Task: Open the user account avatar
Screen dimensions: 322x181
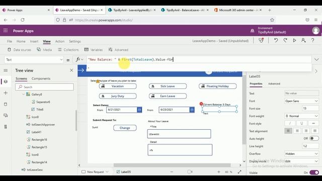Action: point(315,31)
